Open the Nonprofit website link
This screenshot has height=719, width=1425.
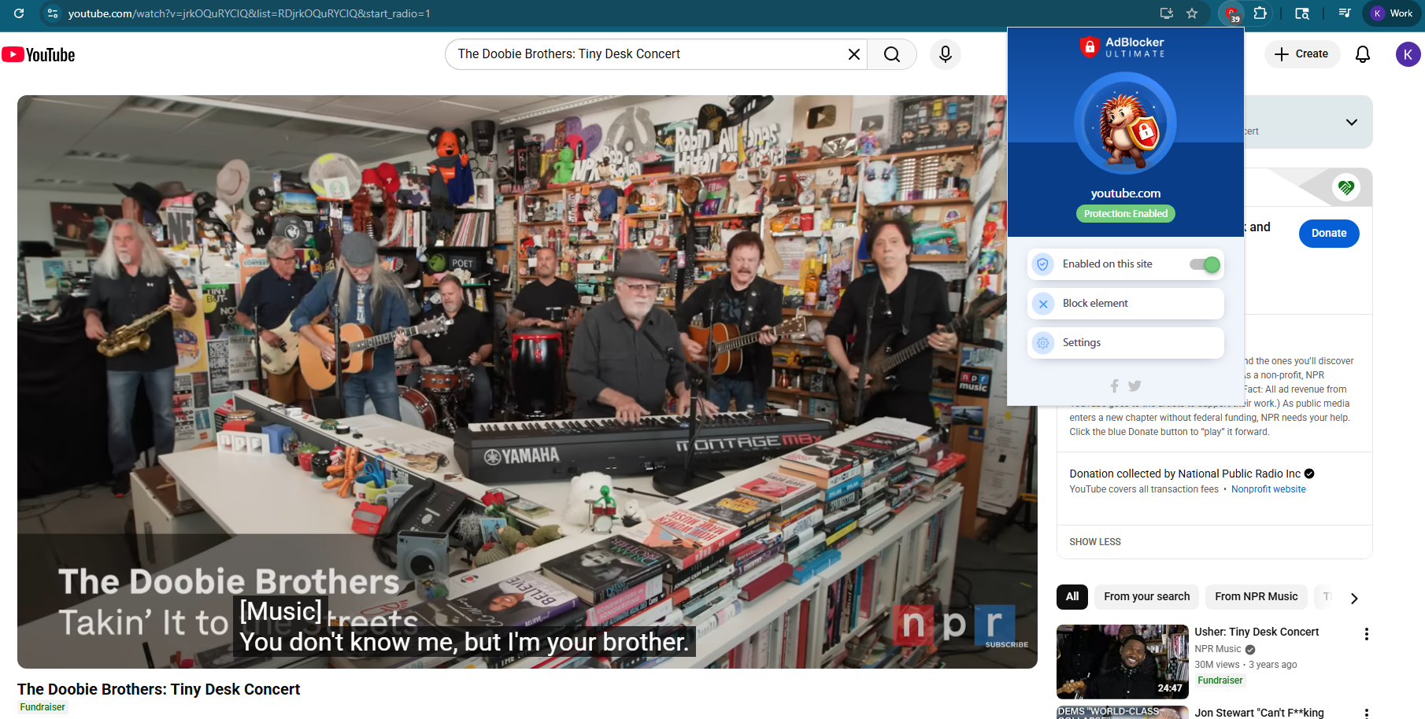1268,489
